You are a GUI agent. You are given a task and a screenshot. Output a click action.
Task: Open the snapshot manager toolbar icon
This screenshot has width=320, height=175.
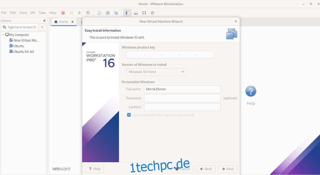tap(116, 13)
